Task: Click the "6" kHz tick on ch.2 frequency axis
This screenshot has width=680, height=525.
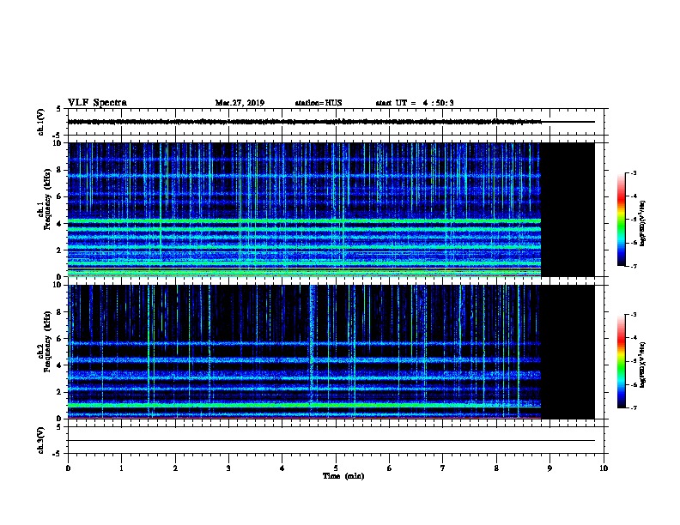Action: (x=59, y=338)
